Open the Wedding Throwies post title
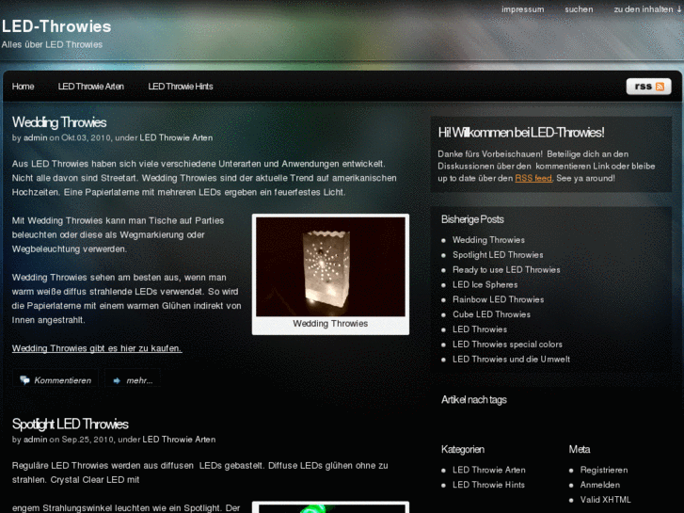This screenshot has width=684, height=513. click(59, 122)
